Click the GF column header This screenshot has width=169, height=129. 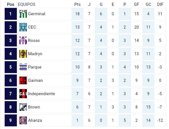click(x=136, y=4)
